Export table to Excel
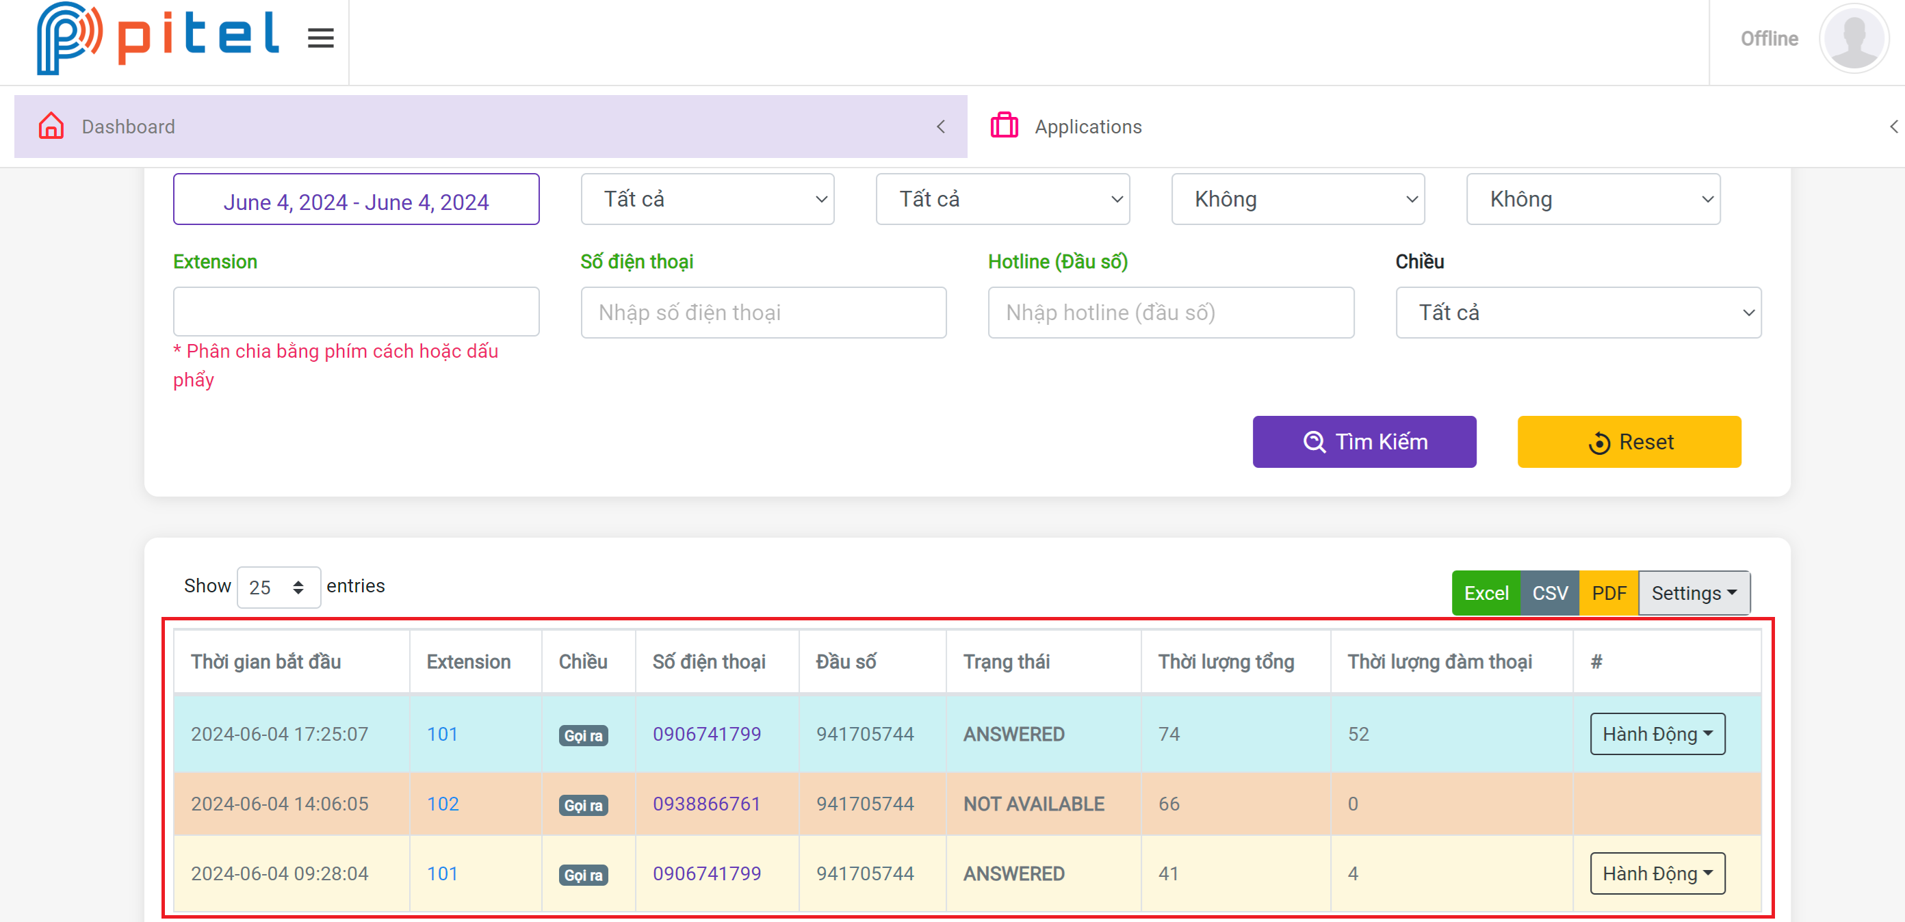Image resolution: width=1905 pixels, height=922 pixels. click(x=1485, y=593)
